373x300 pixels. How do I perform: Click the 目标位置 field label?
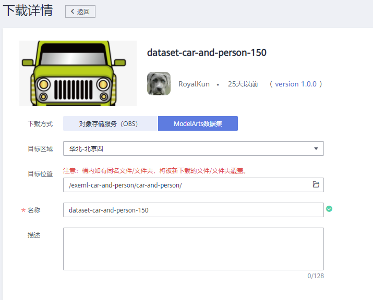40,174
